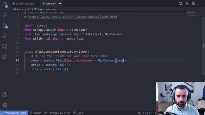Synchronize changes icon in status bar
205x115 pixels.
click(x=45, y=113)
